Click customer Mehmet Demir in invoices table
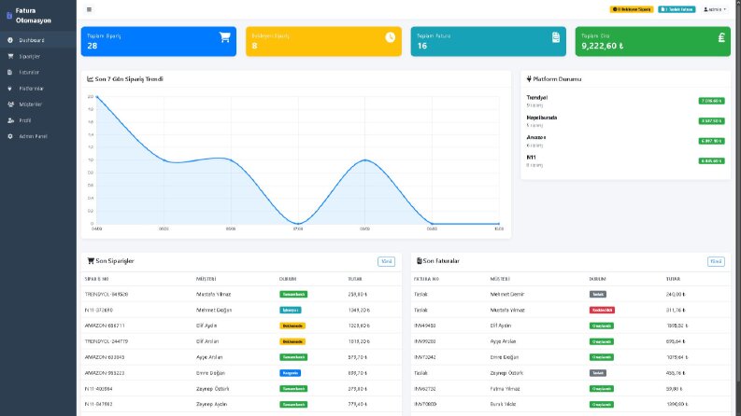This screenshot has width=741, height=416. click(x=507, y=295)
